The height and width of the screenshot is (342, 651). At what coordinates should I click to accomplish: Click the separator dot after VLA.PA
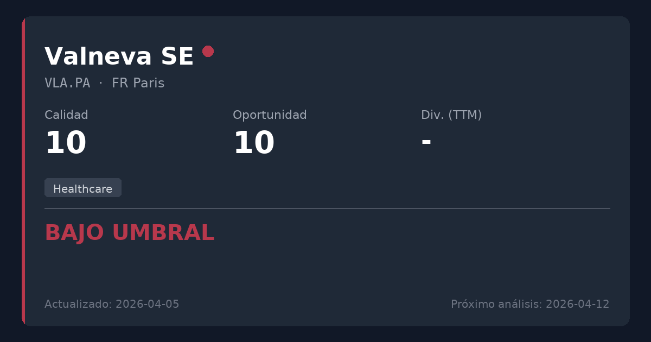(101, 83)
